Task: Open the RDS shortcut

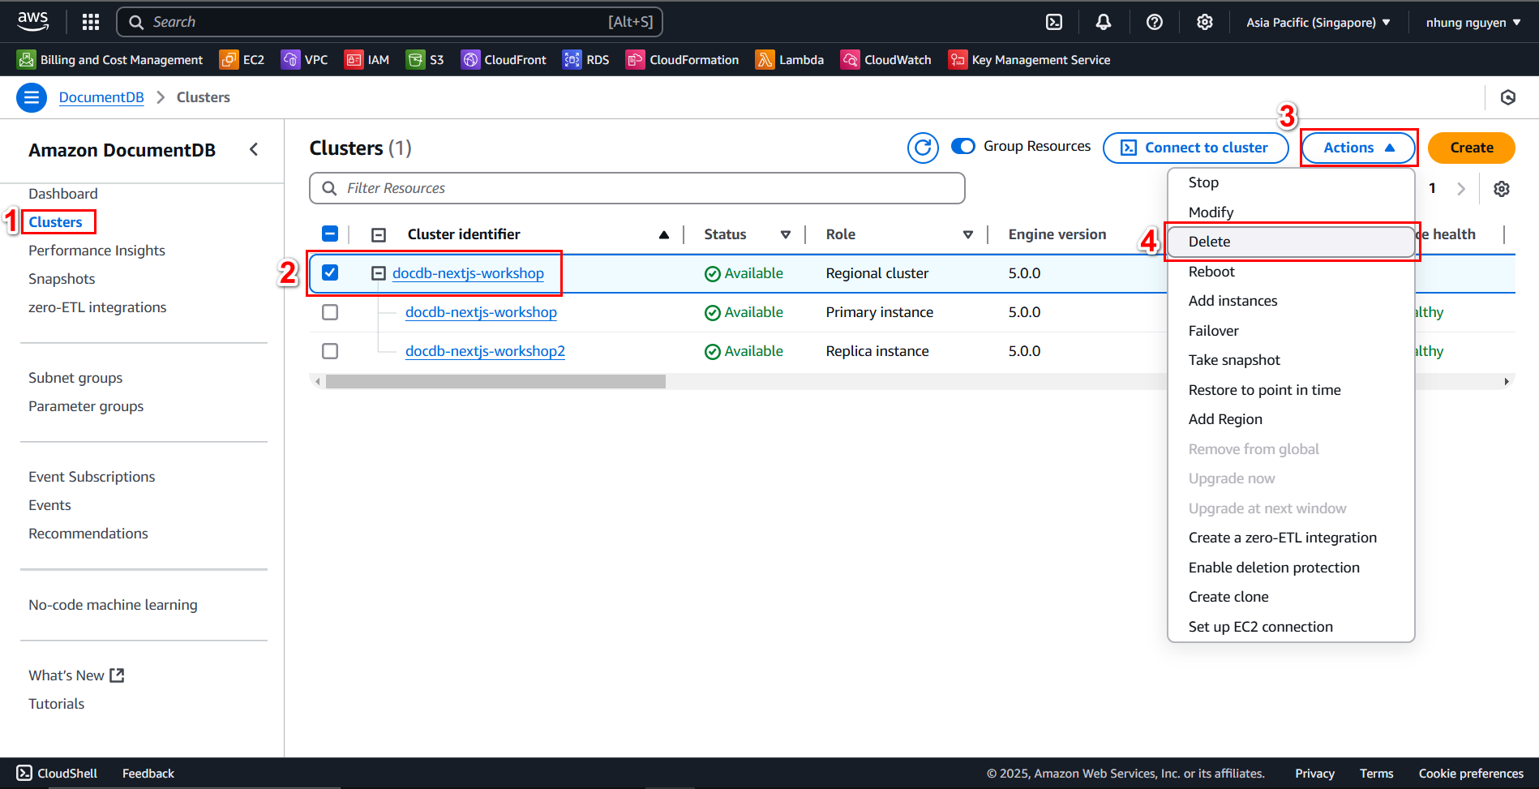Action: click(586, 60)
